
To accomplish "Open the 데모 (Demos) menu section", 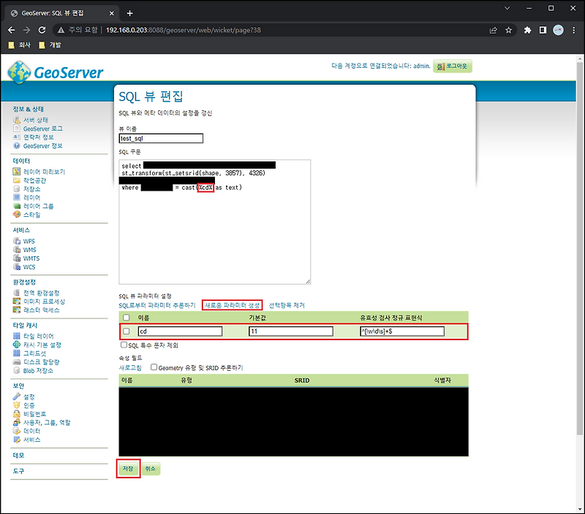I will coord(16,453).
